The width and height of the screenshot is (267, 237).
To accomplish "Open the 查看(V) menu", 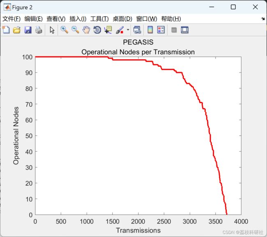I will pos(56,19).
